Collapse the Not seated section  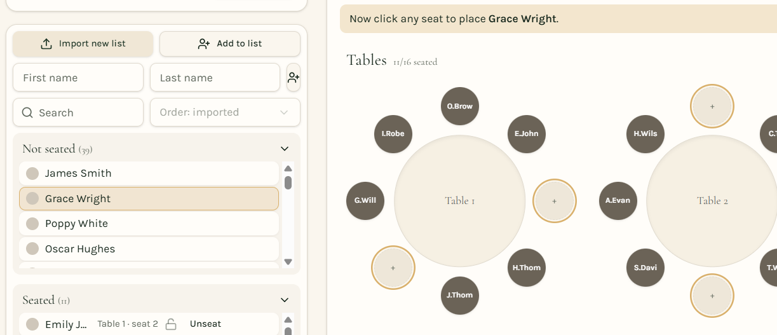coord(285,149)
